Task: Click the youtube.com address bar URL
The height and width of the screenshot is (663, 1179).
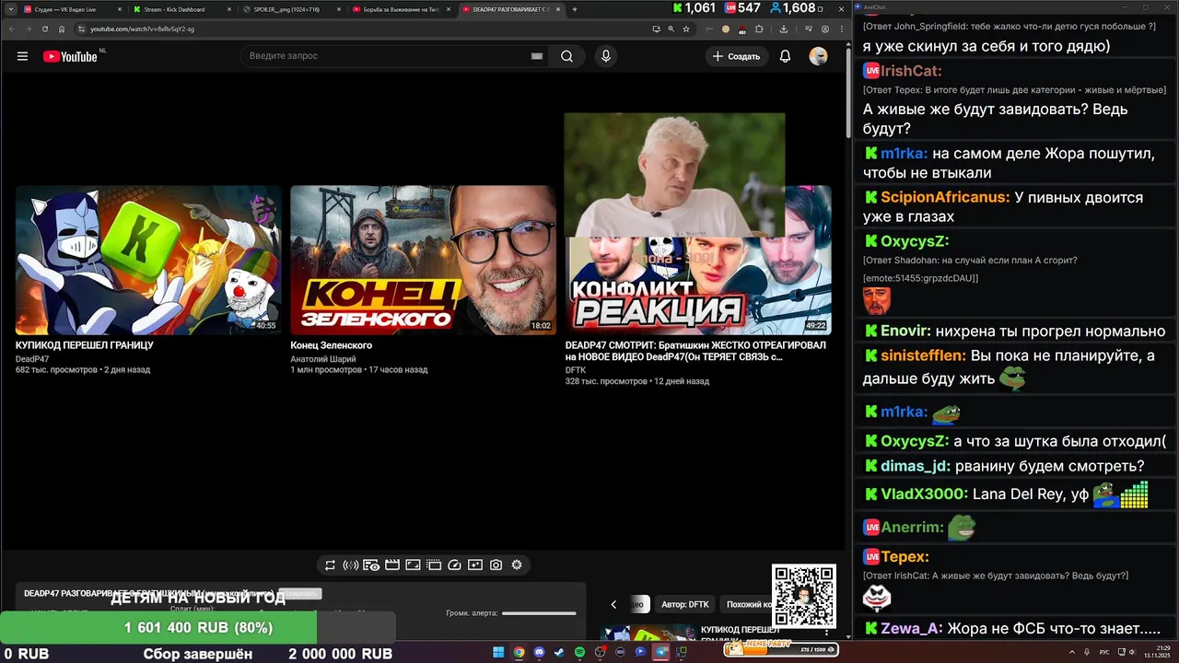Action: pos(142,29)
